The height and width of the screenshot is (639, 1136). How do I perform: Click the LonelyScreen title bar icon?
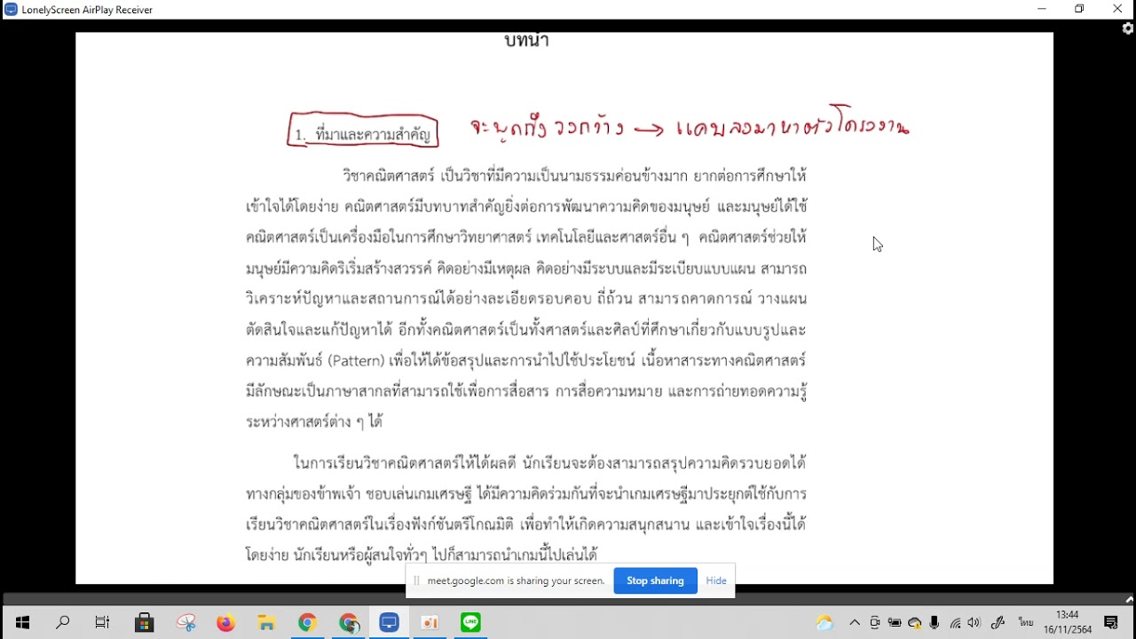point(11,10)
